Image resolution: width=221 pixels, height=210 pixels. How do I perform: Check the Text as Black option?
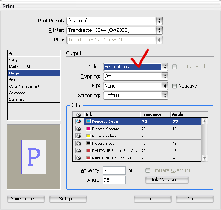(174, 67)
